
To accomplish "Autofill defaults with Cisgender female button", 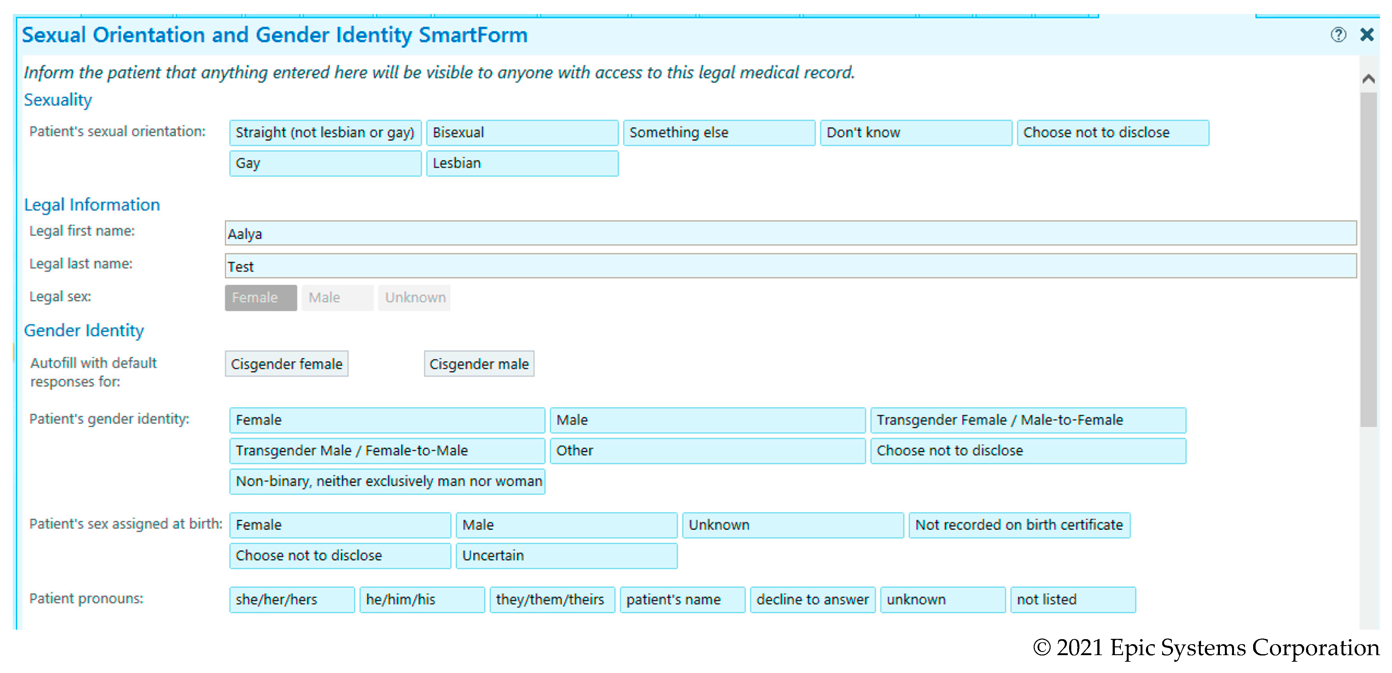I will (x=287, y=364).
